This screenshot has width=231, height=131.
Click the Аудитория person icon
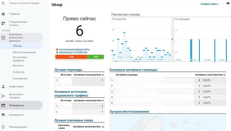(3, 87)
